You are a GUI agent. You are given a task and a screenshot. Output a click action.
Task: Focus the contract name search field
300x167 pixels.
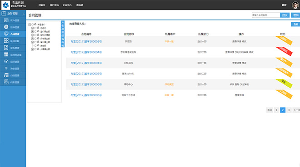point(266,15)
